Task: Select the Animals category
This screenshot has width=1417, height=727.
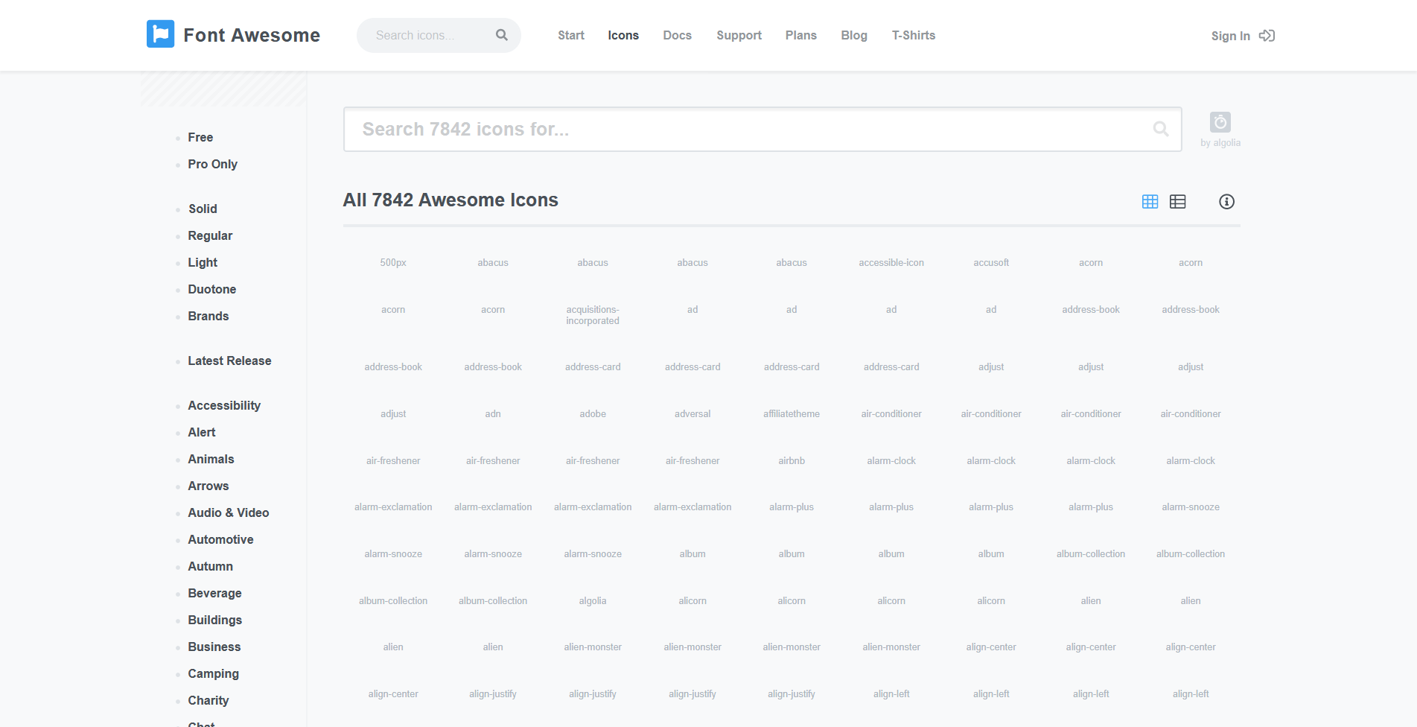Action: (x=211, y=459)
